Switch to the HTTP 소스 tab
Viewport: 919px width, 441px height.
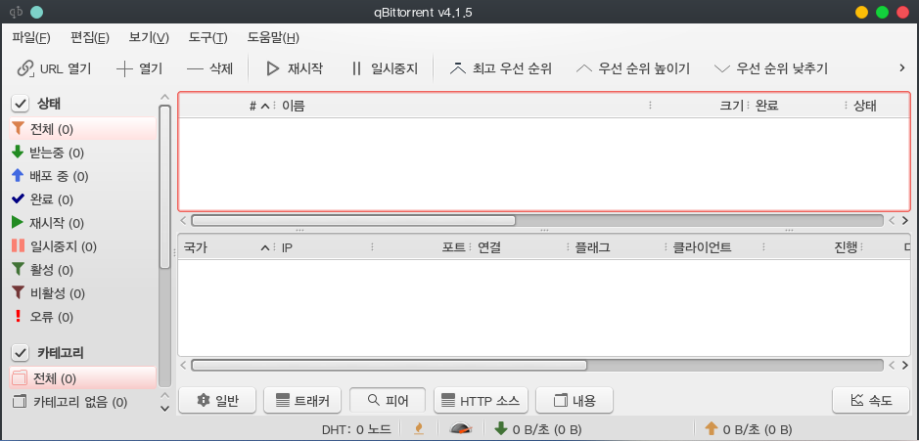tap(482, 401)
